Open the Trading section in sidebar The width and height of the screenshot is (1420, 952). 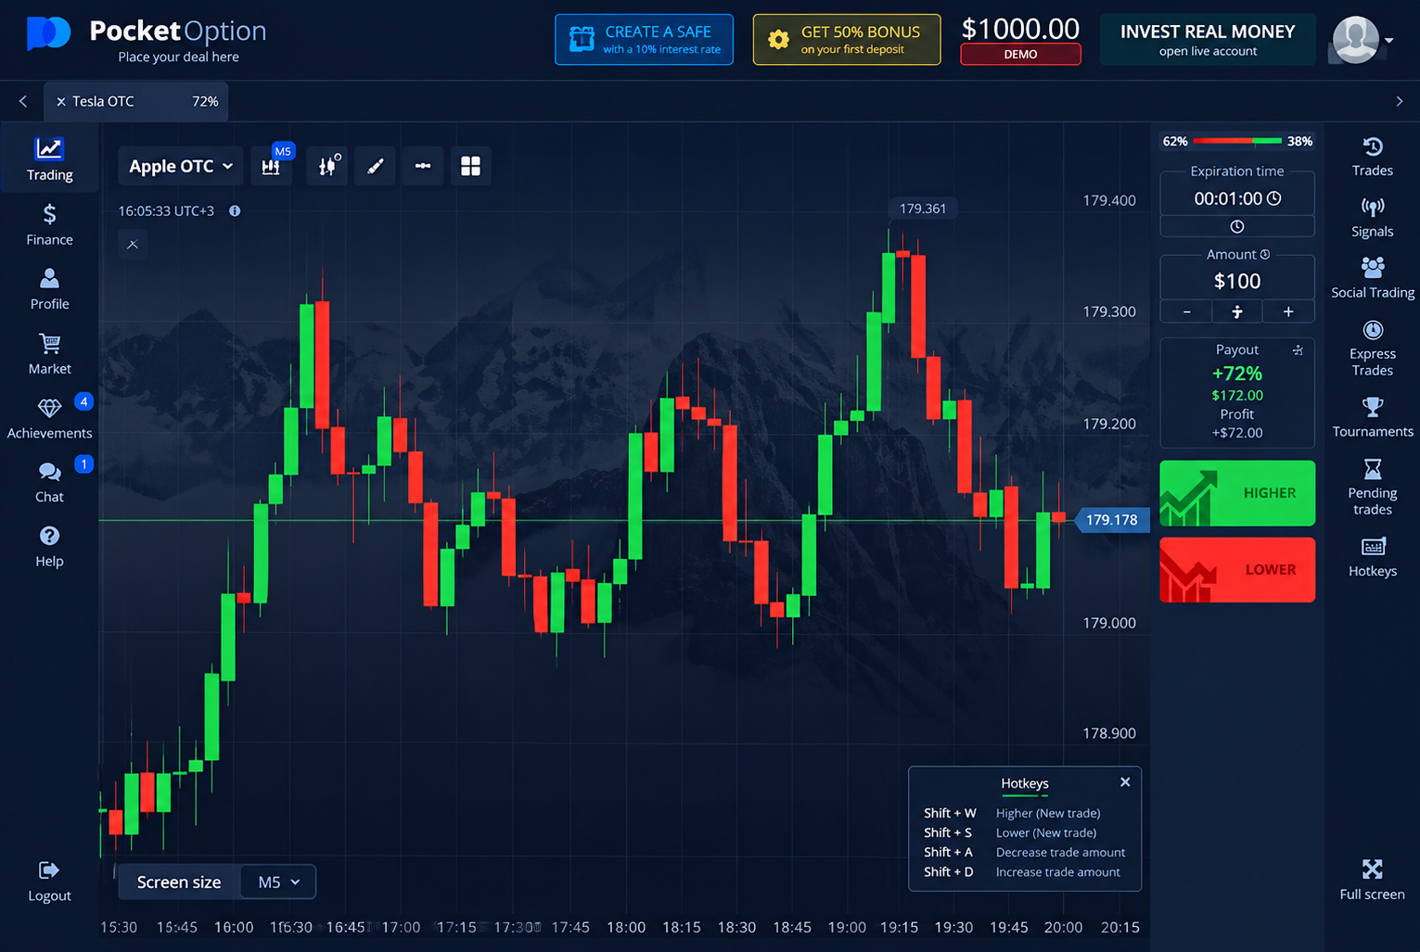49,159
